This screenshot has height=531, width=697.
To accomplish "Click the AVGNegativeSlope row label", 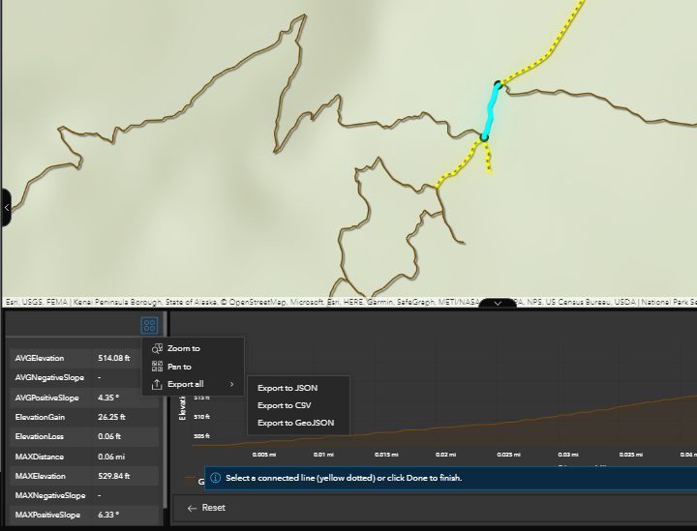I will pos(49,377).
